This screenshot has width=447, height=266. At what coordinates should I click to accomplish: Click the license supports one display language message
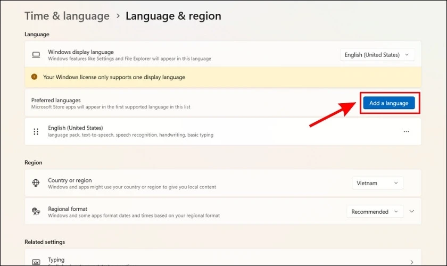click(x=114, y=77)
